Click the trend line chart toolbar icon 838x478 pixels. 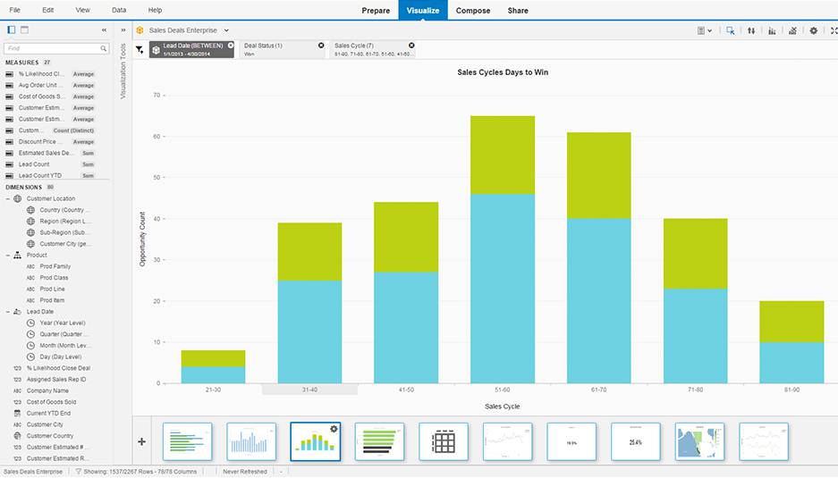click(x=792, y=30)
